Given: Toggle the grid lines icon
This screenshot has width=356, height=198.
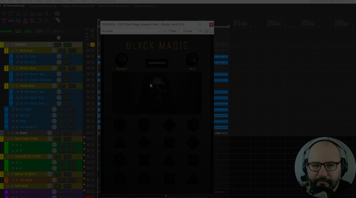Looking at the screenshot, I should (x=32, y=21).
